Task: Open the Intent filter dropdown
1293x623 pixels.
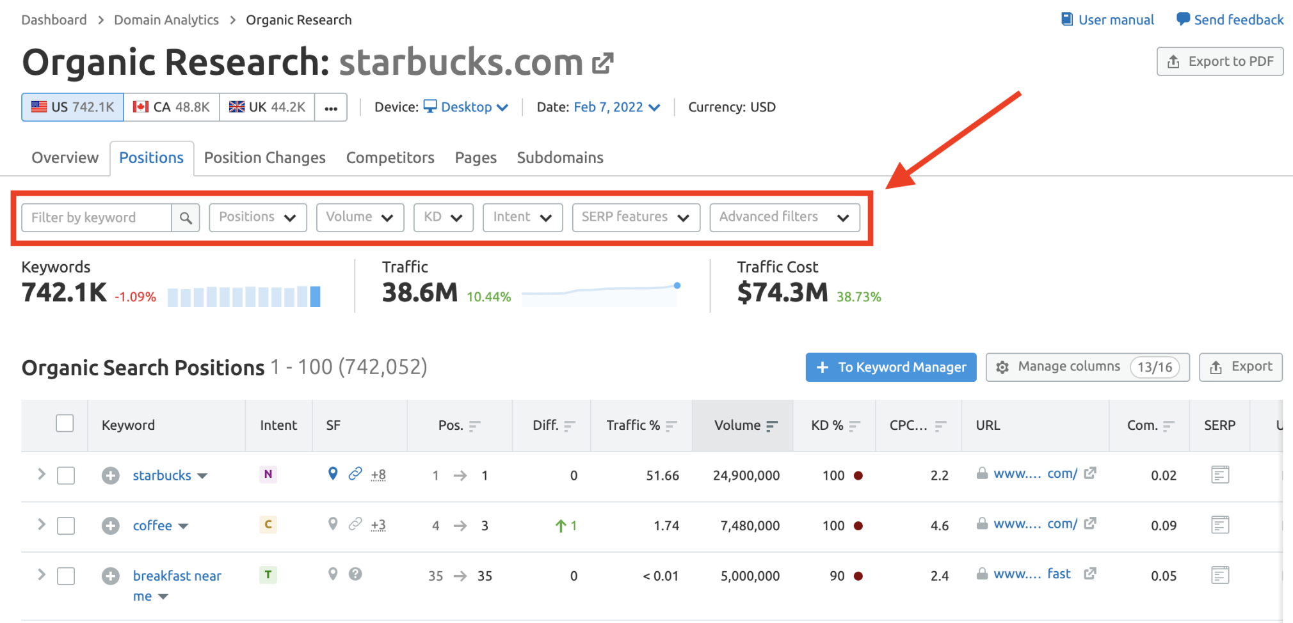Action: [x=523, y=217]
